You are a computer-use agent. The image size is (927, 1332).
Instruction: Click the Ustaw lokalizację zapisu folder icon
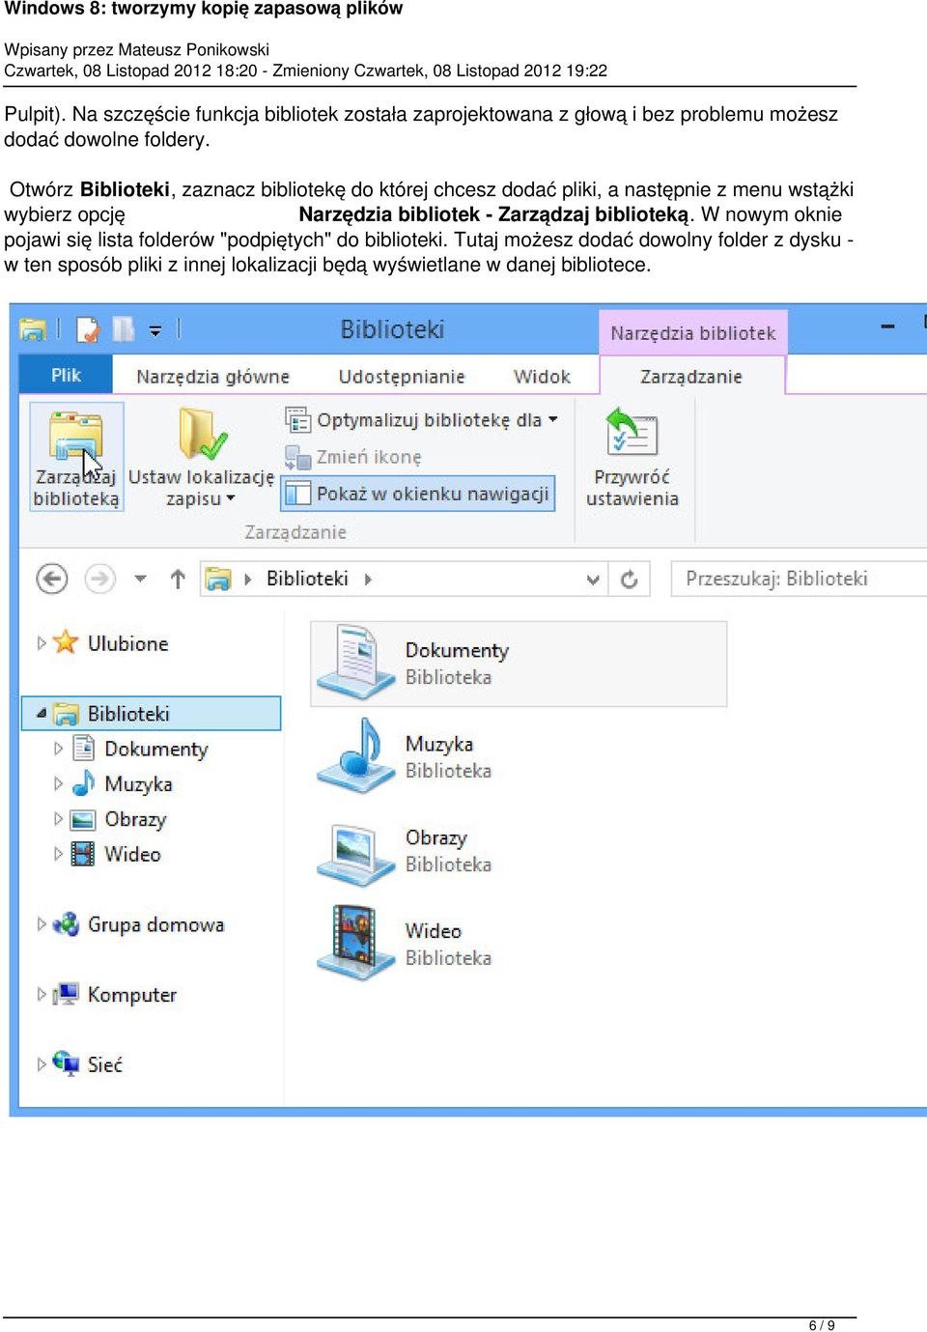(202, 435)
